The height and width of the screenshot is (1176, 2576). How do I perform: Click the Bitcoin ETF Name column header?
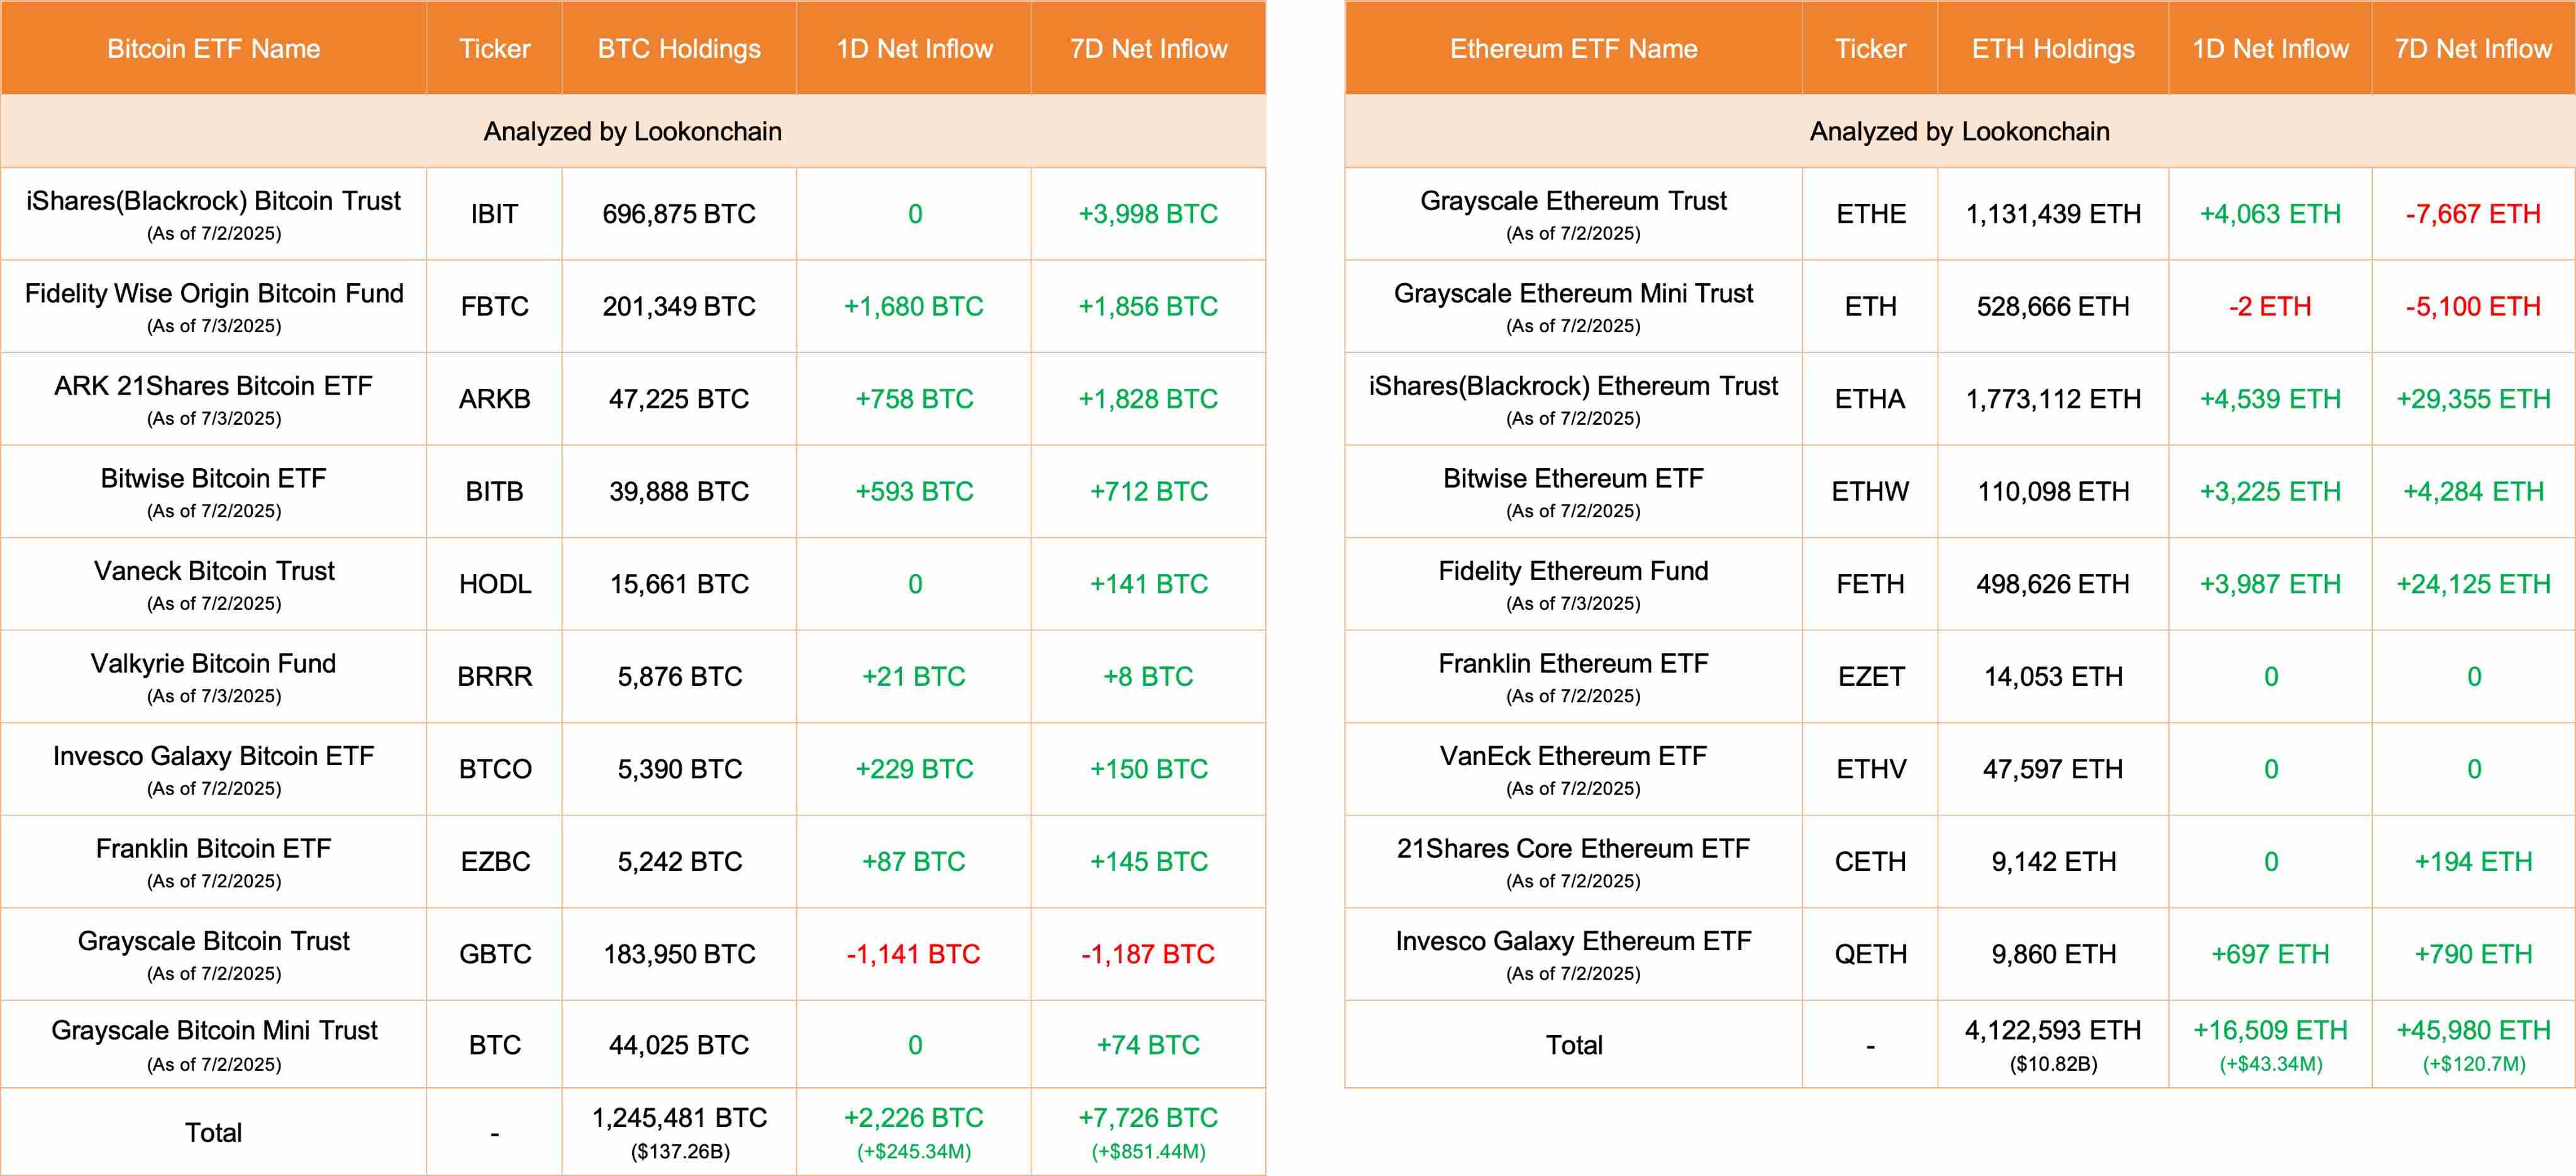click(x=213, y=49)
